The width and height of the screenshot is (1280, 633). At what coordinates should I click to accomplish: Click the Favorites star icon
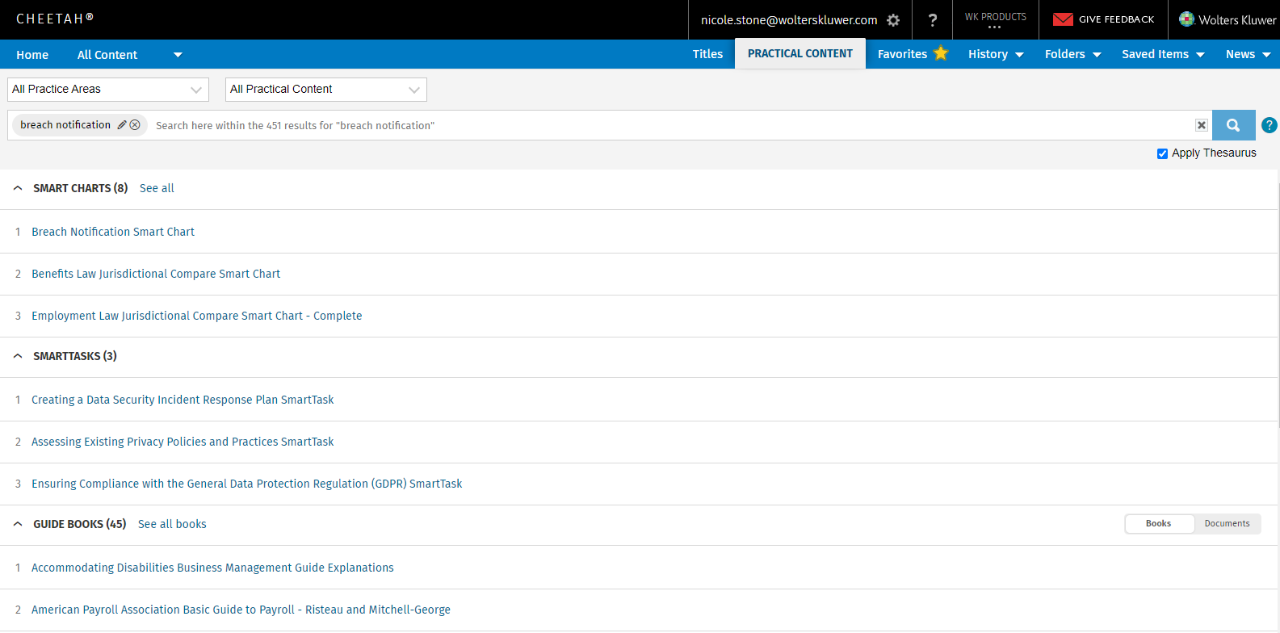[x=941, y=53]
